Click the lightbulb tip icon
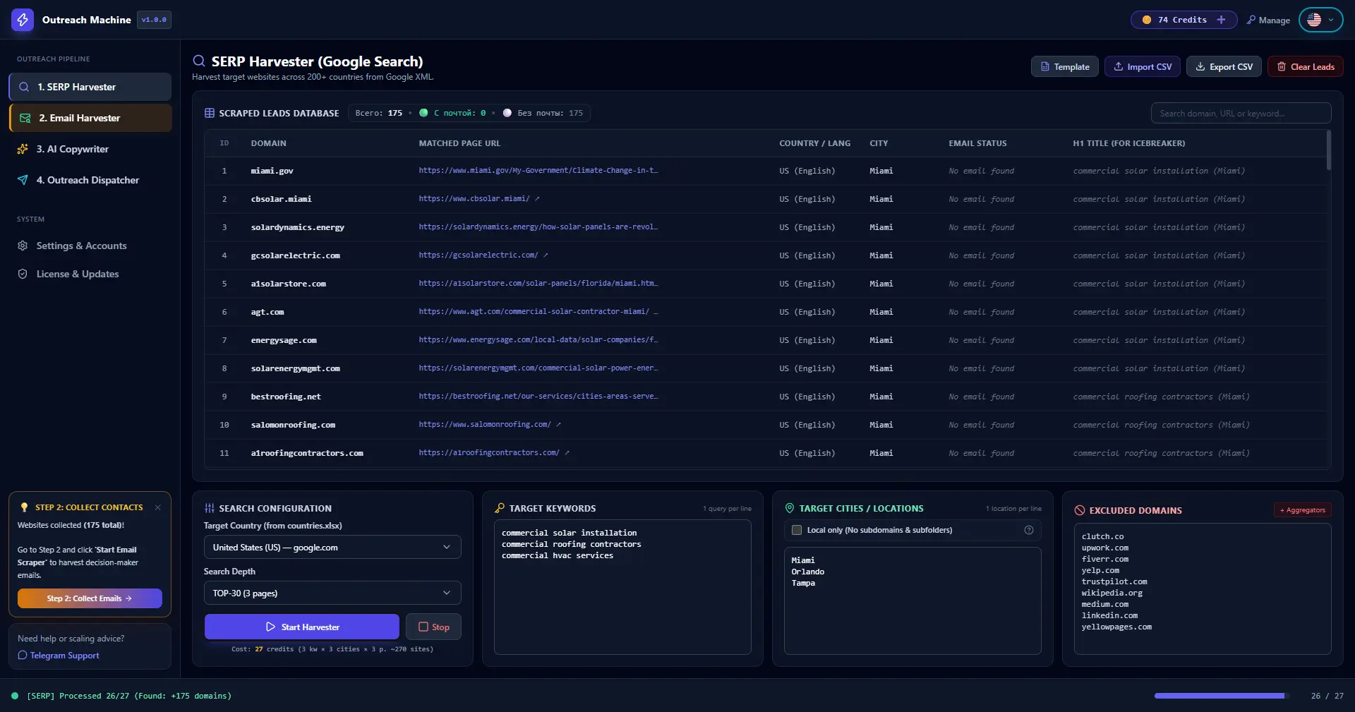The height and width of the screenshot is (712, 1355). coord(25,507)
